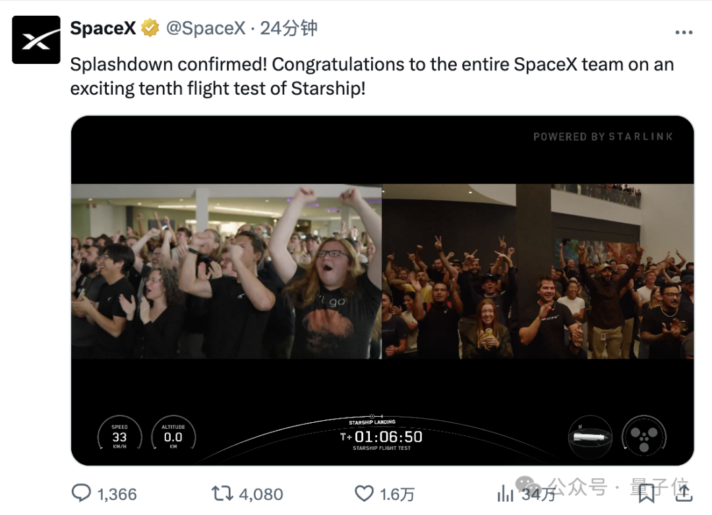Open the @SpaceX handle link

tap(206, 28)
